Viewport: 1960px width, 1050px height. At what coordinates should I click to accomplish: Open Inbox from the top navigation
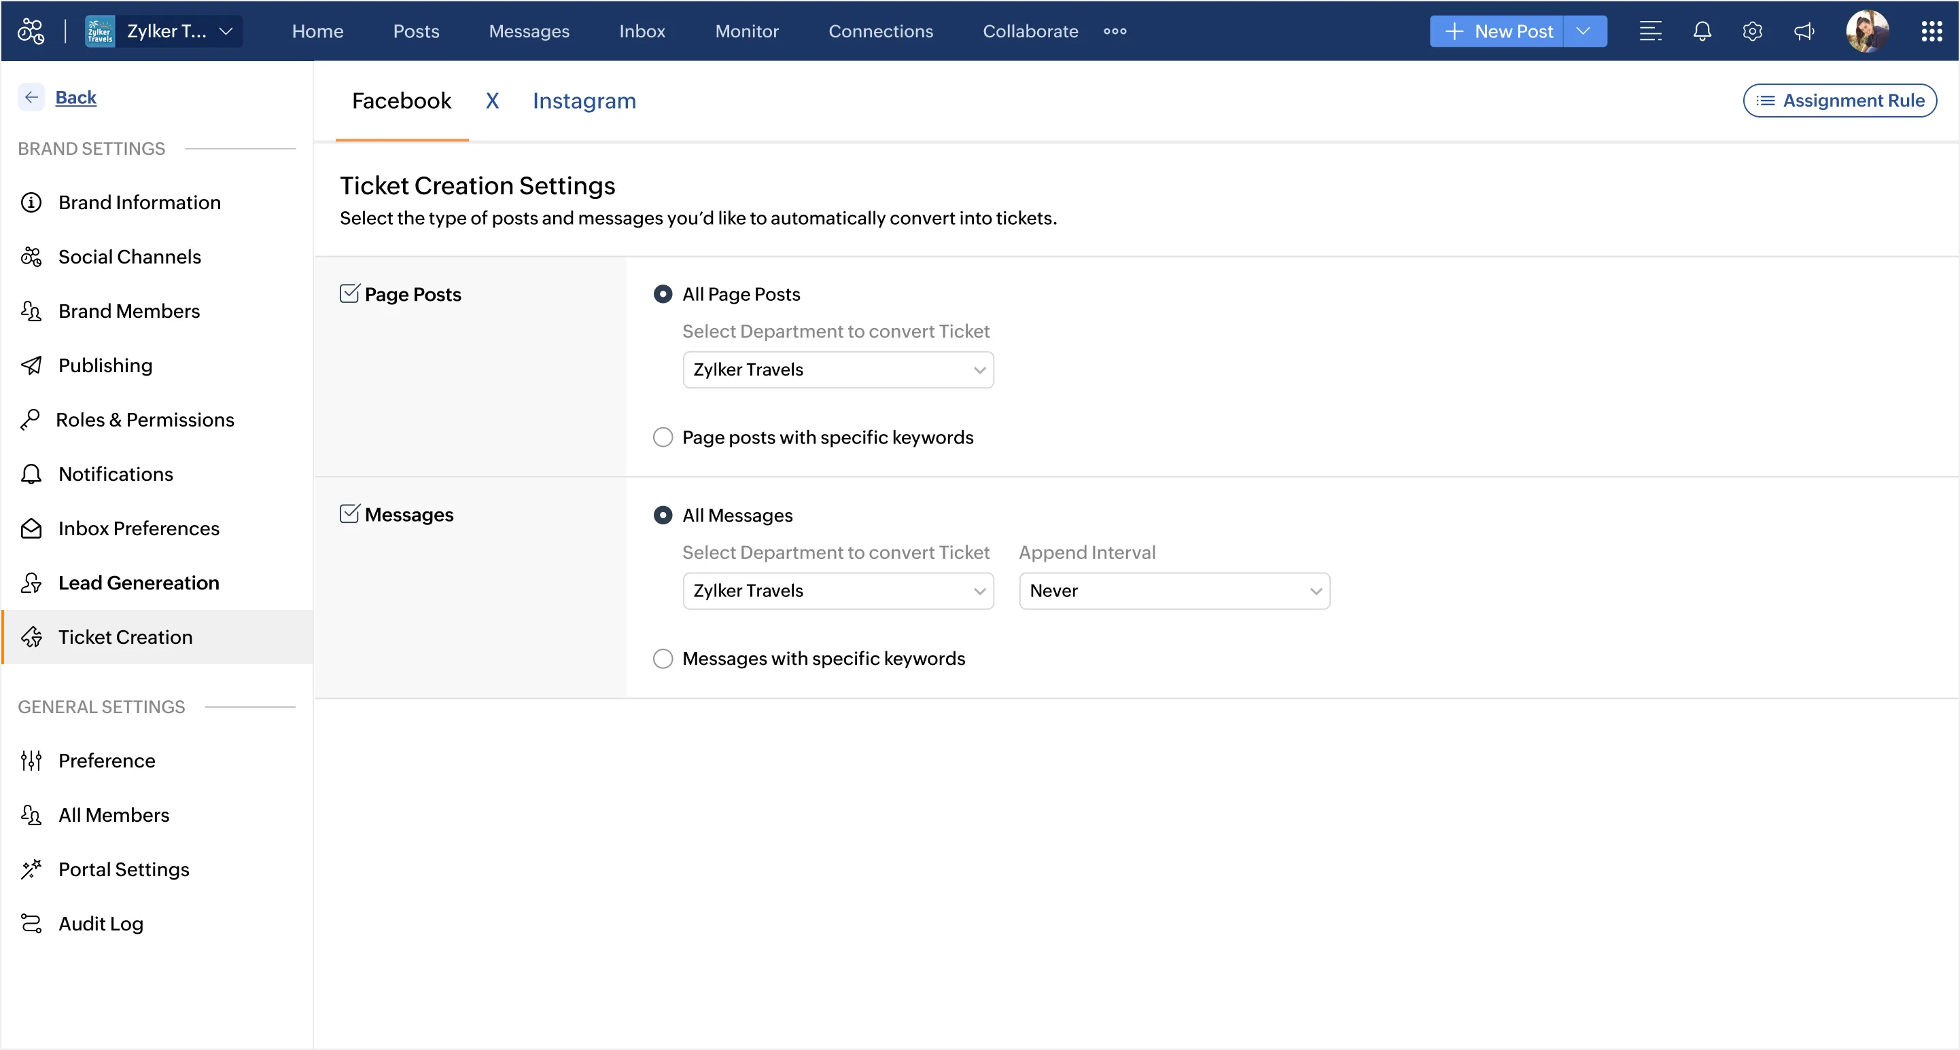[642, 31]
